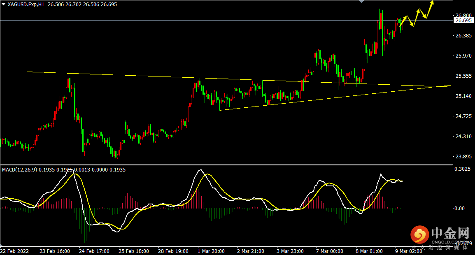Click the 24.310 price scale value
Viewport: 475px width, 255px height.
463,137
